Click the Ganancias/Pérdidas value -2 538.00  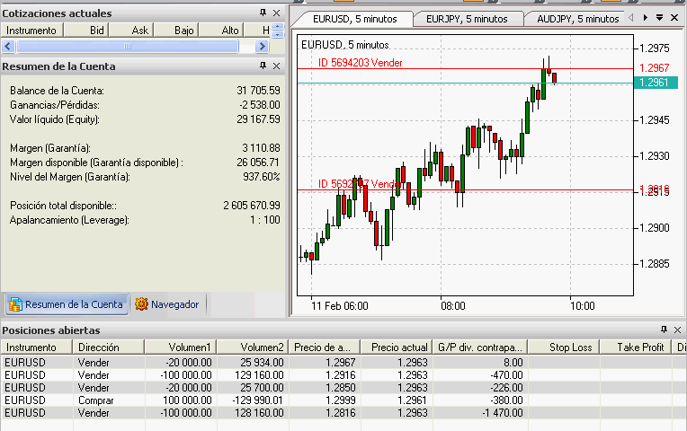259,105
